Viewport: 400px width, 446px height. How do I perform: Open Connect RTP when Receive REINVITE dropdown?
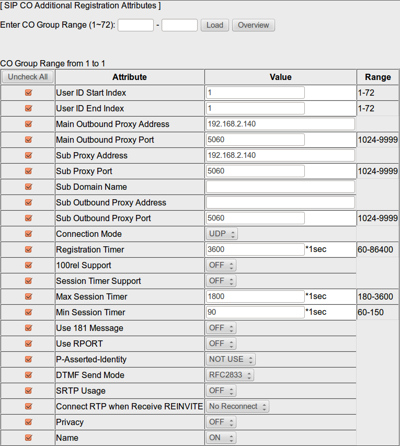(237, 406)
